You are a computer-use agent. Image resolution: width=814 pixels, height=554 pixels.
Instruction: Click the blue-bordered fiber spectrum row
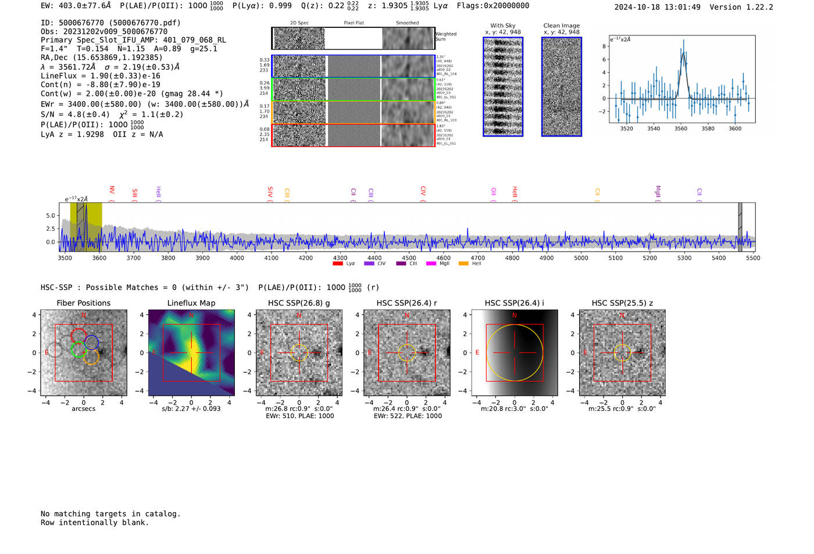354,66
